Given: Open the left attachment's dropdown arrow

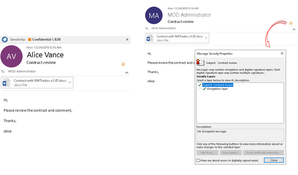Looking at the screenshot, I should (x=70, y=82).
